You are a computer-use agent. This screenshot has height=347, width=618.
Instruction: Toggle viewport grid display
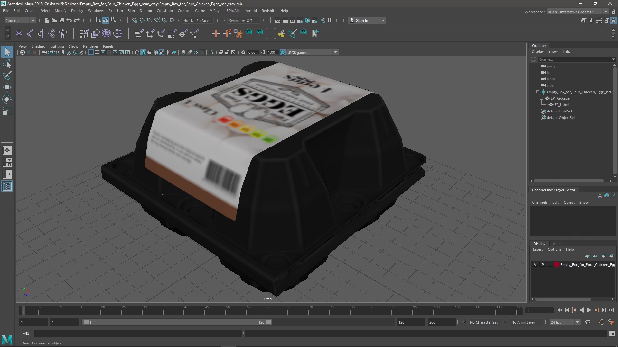[x=91, y=52]
